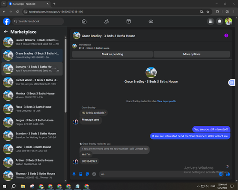Select the Messenger | Facebook tab
Screen dimensions: 238x190
coord(29,4)
